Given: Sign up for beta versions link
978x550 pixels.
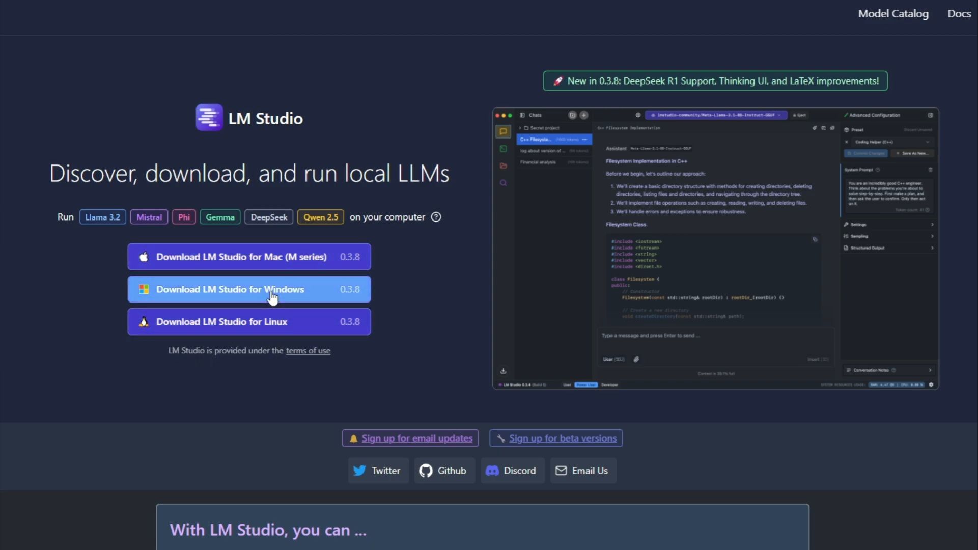Looking at the screenshot, I should pyautogui.click(x=562, y=438).
